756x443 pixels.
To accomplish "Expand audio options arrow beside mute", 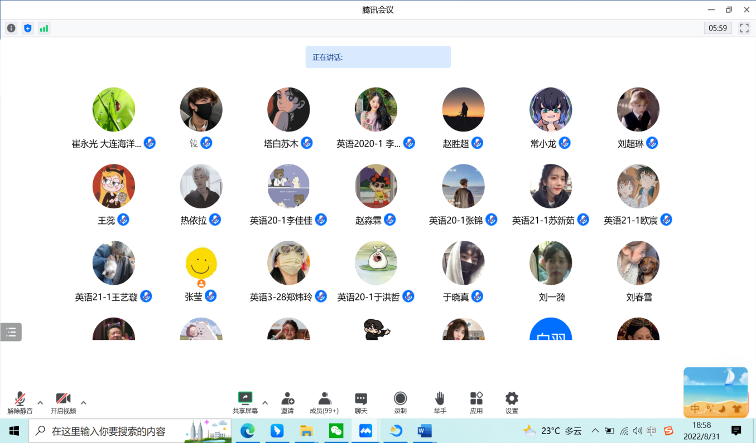I will (x=40, y=402).
